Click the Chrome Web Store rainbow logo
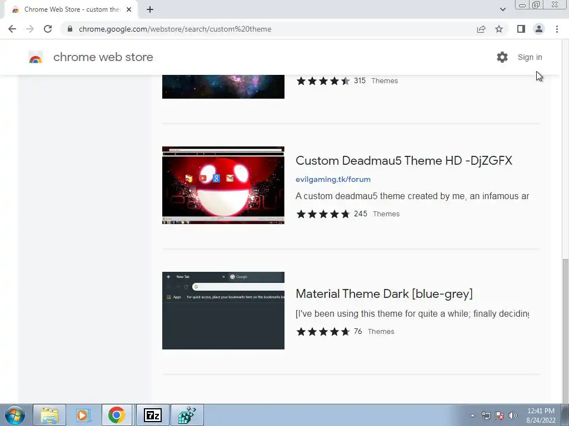 click(x=36, y=57)
